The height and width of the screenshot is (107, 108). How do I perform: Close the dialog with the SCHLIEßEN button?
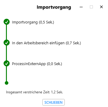pos(53,102)
